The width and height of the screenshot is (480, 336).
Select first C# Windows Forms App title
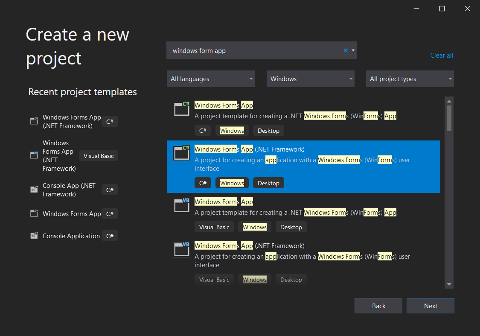[224, 105]
